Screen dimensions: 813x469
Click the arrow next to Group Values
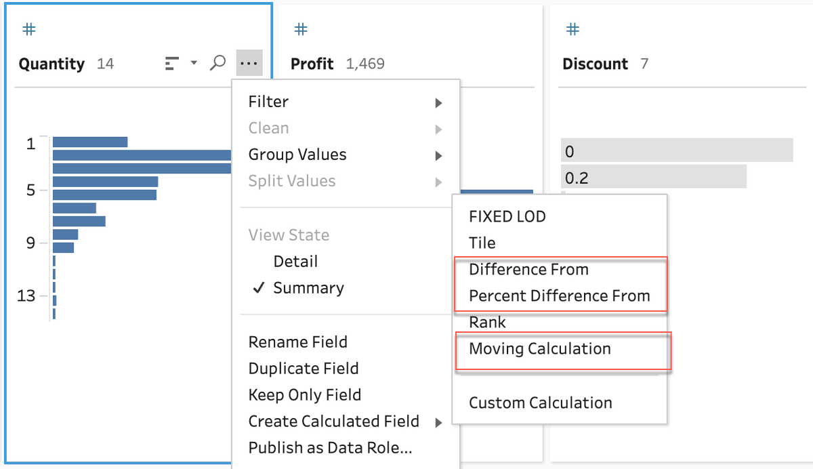click(x=438, y=156)
